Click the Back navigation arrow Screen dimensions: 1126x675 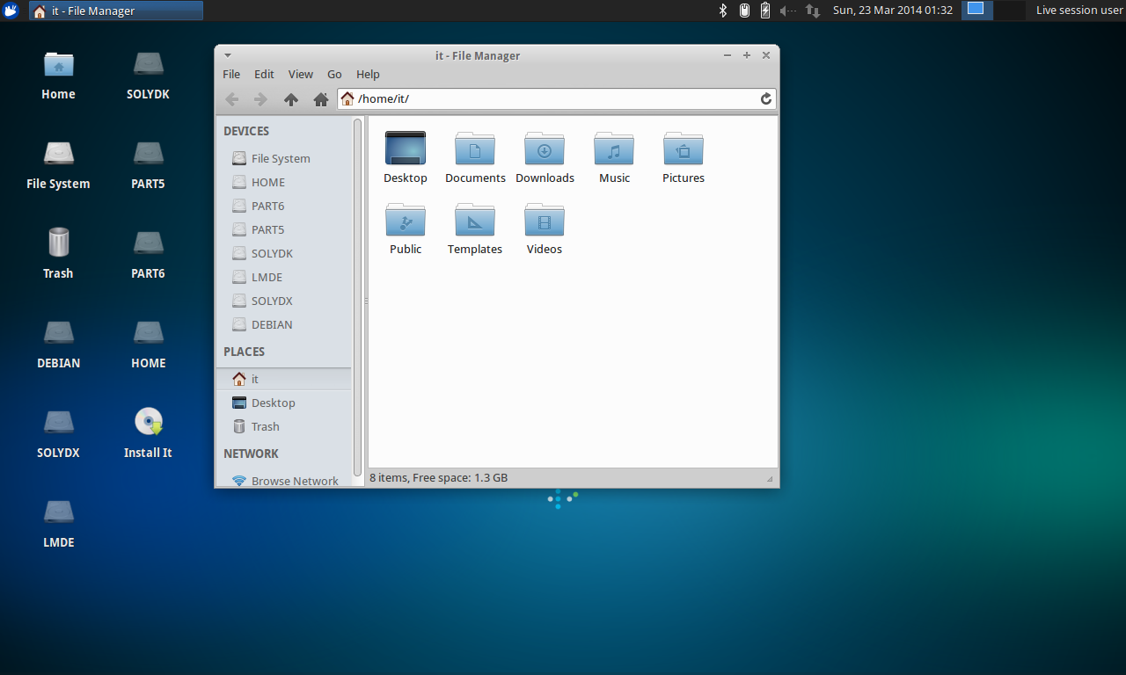tap(232, 99)
